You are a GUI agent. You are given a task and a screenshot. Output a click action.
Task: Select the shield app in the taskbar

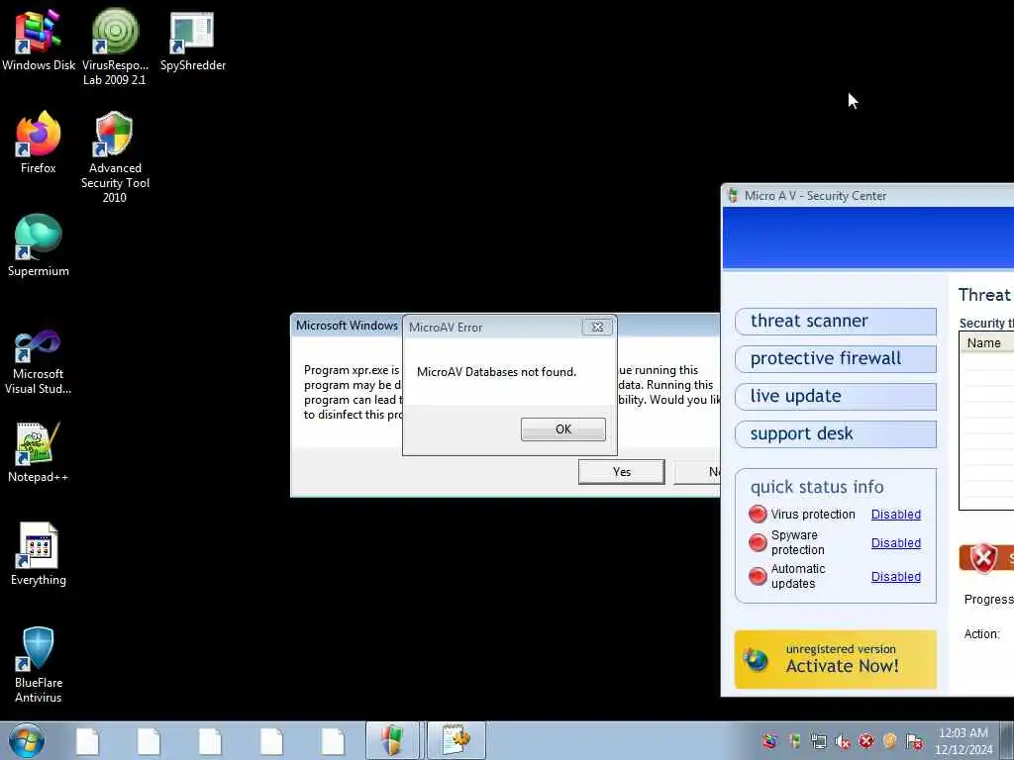[392, 740]
